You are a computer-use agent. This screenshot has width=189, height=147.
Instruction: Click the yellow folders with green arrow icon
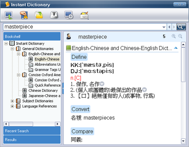[x=39, y=15]
